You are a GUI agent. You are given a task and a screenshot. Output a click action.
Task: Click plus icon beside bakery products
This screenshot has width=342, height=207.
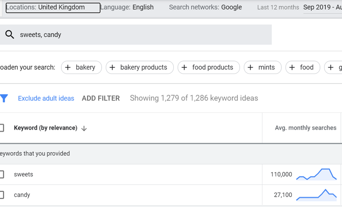click(112, 67)
